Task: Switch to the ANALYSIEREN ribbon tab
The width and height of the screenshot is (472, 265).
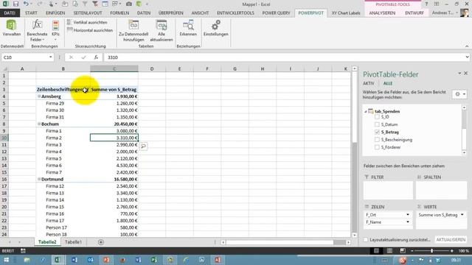Action: pyautogui.click(x=382, y=13)
